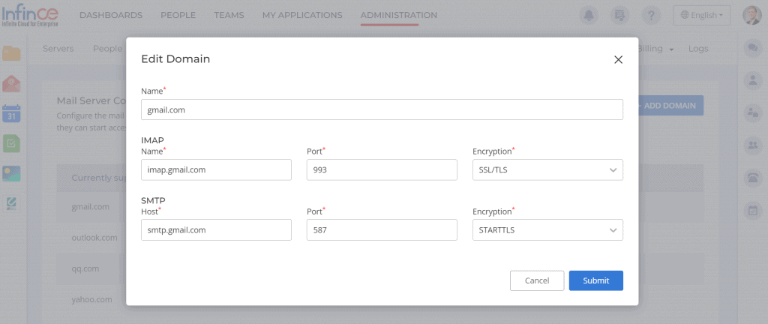
Task: Click the SMTP Host field smtp.gmail.com
Action: coord(216,230)
